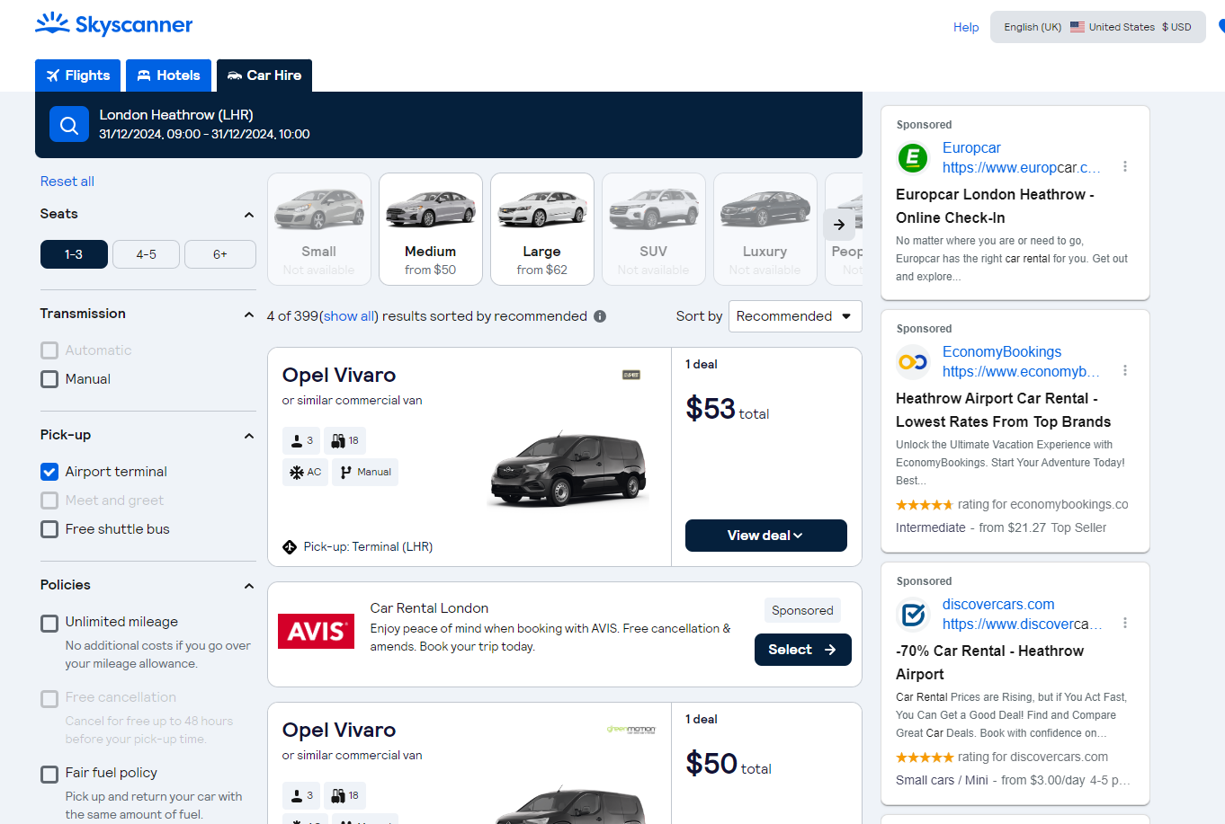Tick the Manual transmission checkbox

49,379
